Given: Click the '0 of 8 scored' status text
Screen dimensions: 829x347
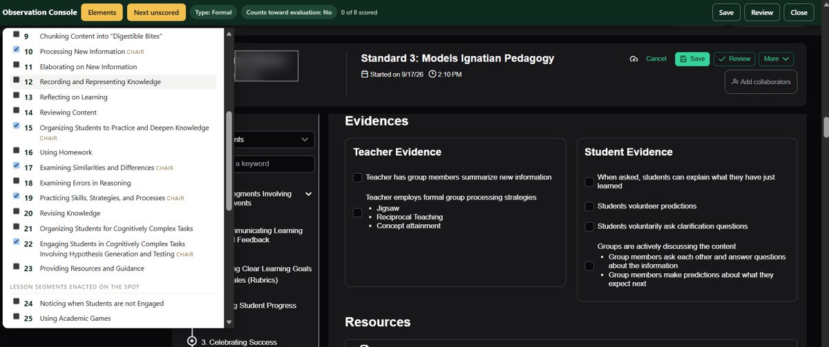Looking at the screenshot, I should click(x=359, y=12).
